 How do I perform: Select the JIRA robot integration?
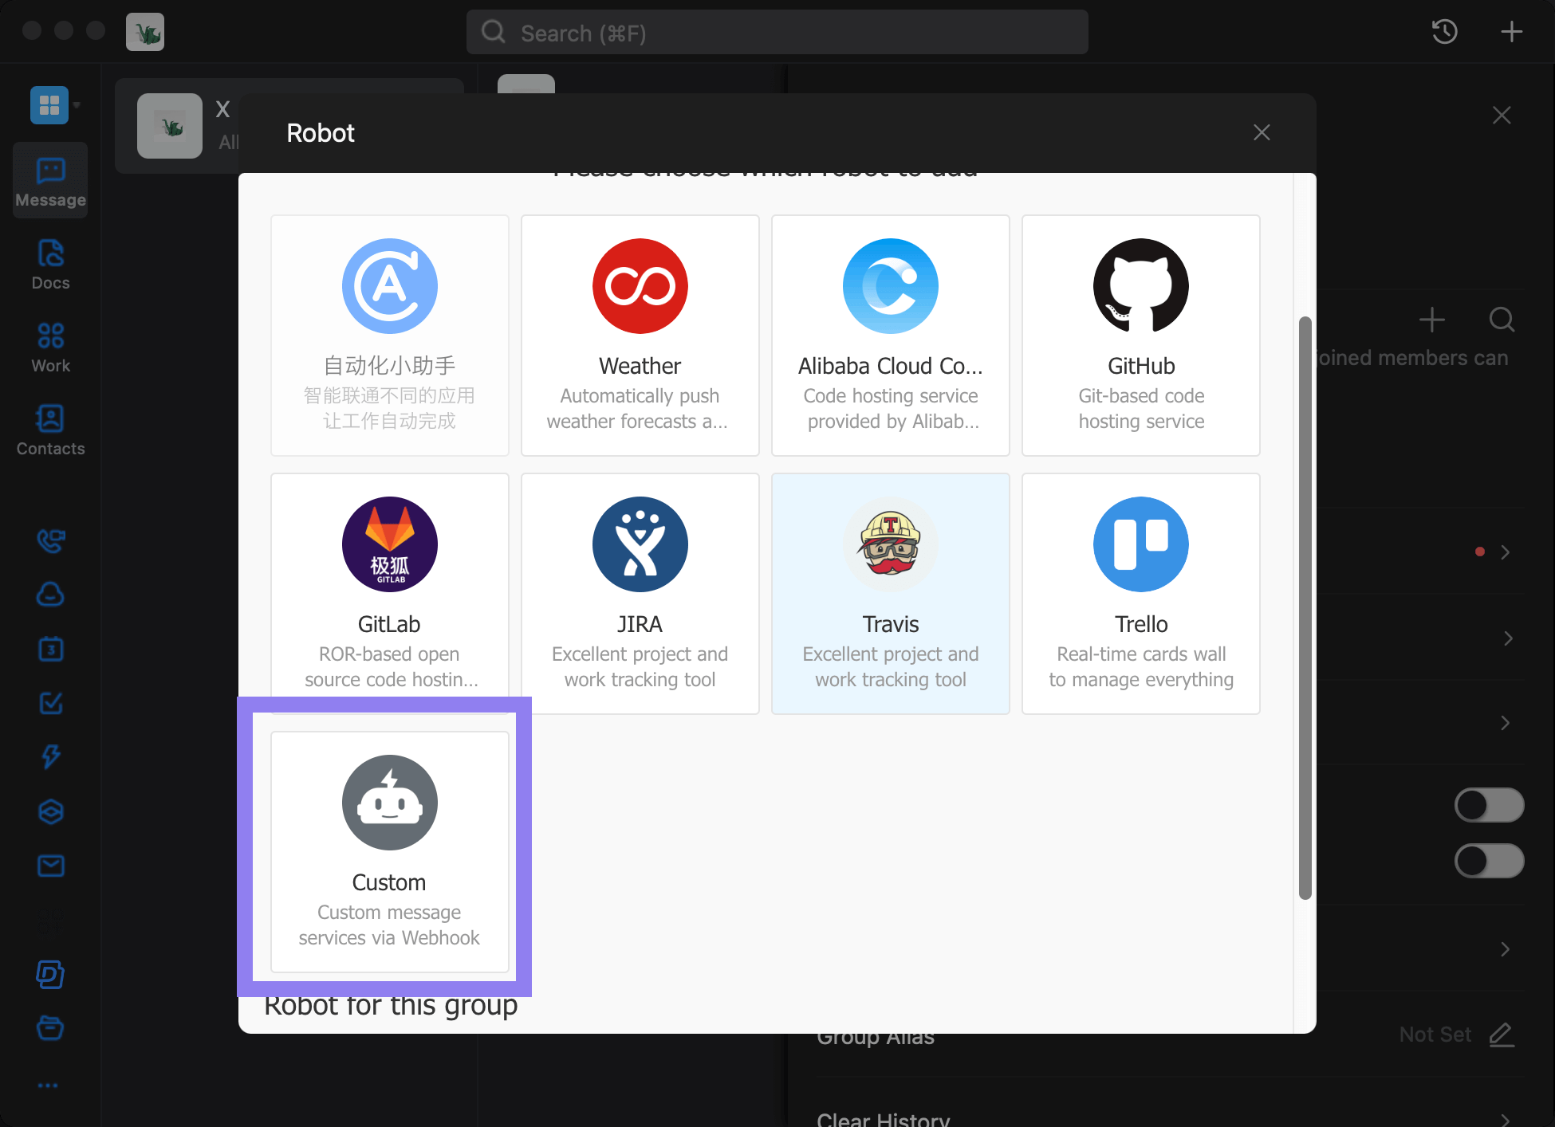640,591
